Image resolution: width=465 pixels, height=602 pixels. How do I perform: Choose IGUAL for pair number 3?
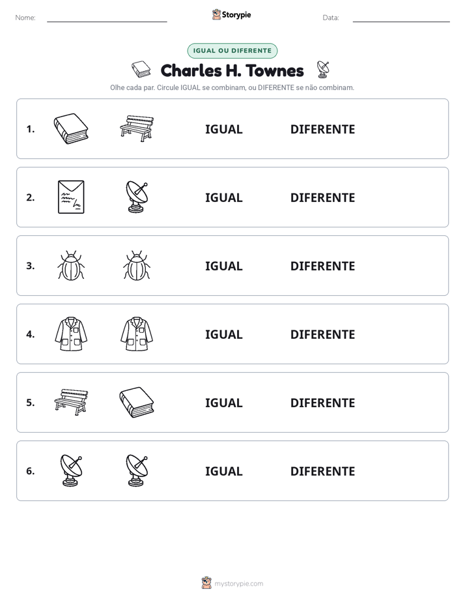pyautogui.click(x=223, y=266)
